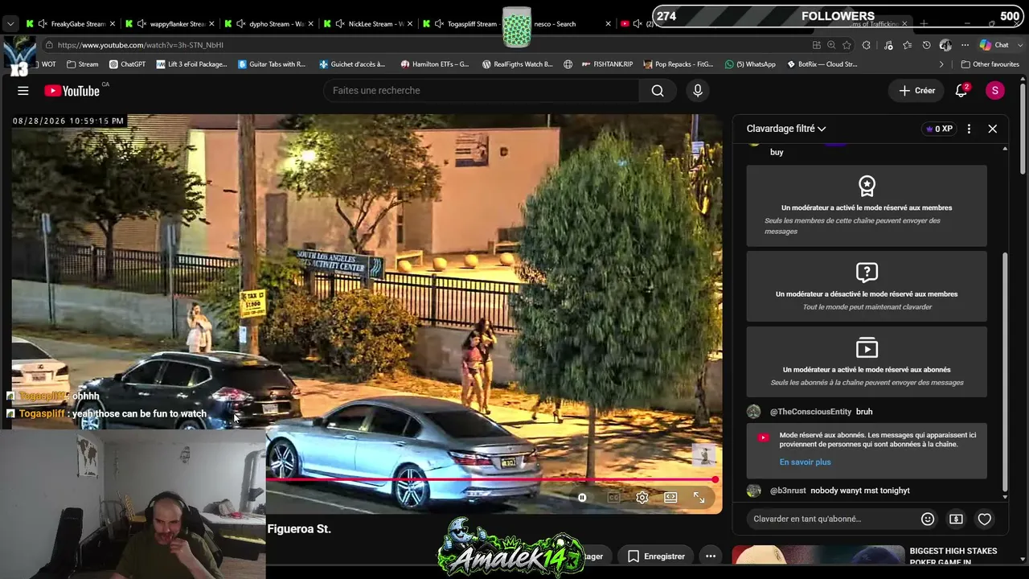
Task: Open Guitar Tabs bookmark
Action: coord(272,64)
